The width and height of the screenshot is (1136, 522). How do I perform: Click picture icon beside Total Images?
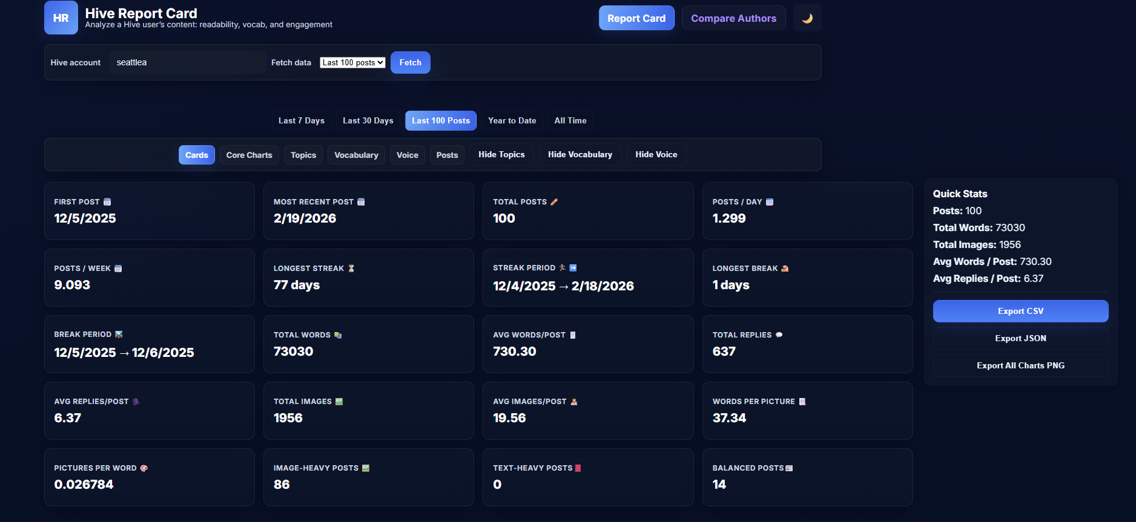click(339, 402)
